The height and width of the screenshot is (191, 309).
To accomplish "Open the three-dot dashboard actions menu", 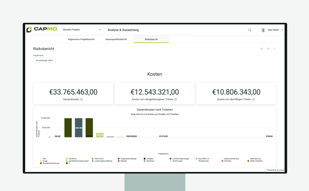I will 275,49.
